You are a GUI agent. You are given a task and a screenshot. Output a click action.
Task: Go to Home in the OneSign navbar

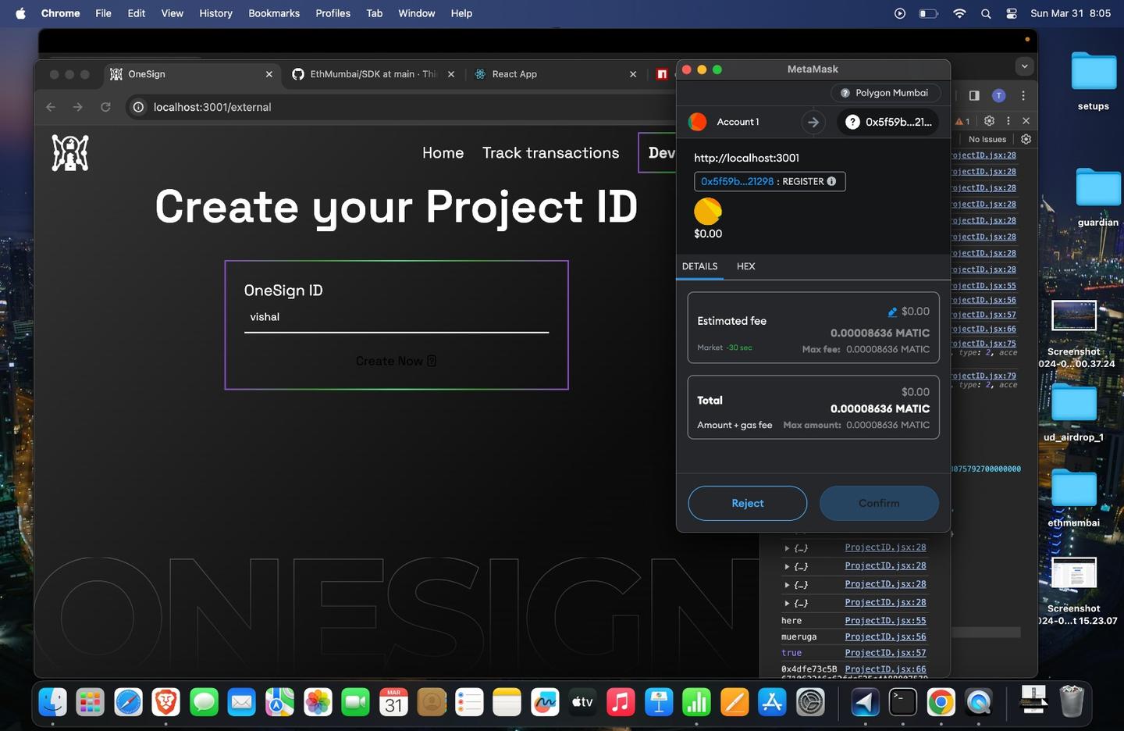tap(443, 153)
